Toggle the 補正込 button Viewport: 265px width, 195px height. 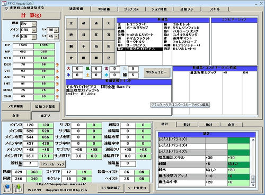46,116
